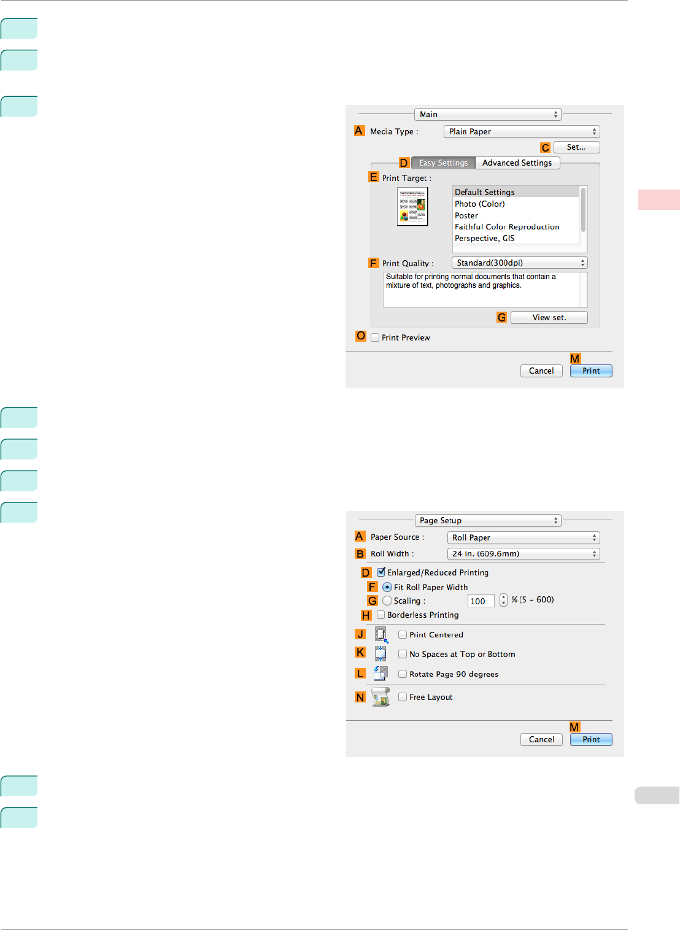Viewport: 680px width, 930px height.
Task: Click the Rotate Page 90 degrees icon
Action: (x=381, y=674)
